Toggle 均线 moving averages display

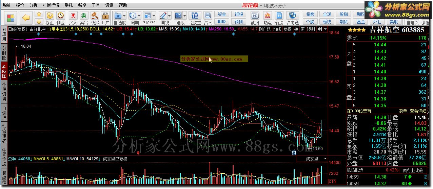click(x=277, y=29)
